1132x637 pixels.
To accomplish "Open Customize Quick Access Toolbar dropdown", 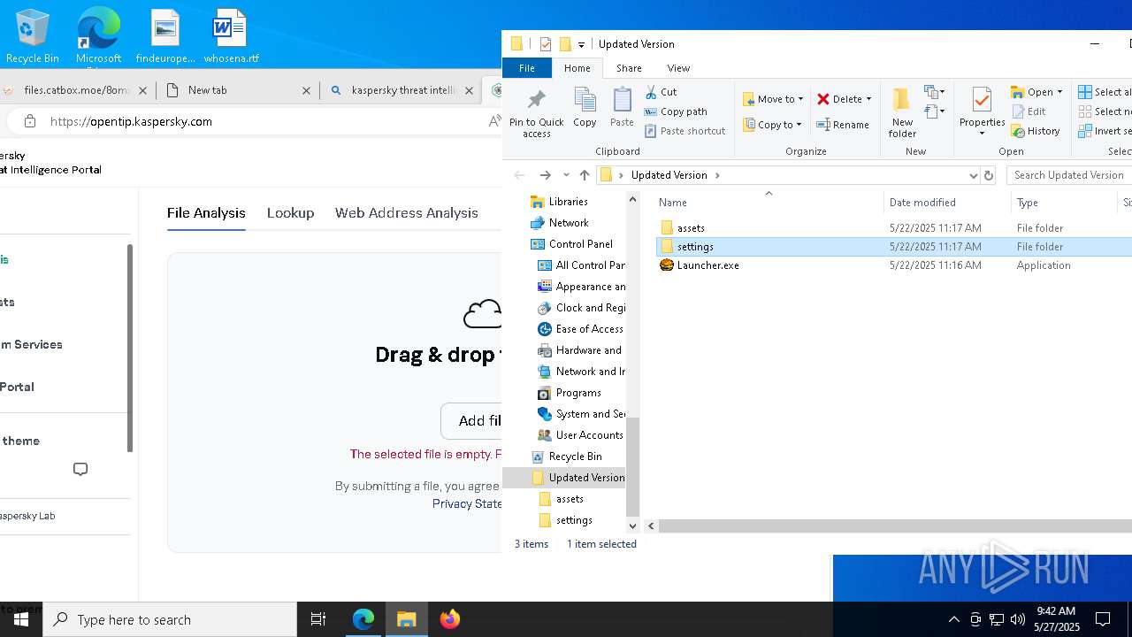I will point(581,44).
